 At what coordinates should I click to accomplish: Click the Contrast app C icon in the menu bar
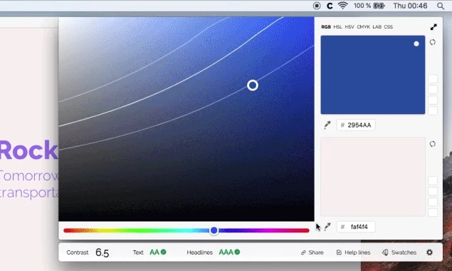pyautogui.click(x=330, y=6)
